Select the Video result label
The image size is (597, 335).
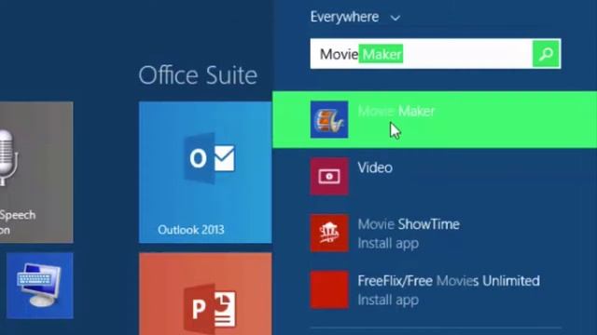(x=375, y=167)
